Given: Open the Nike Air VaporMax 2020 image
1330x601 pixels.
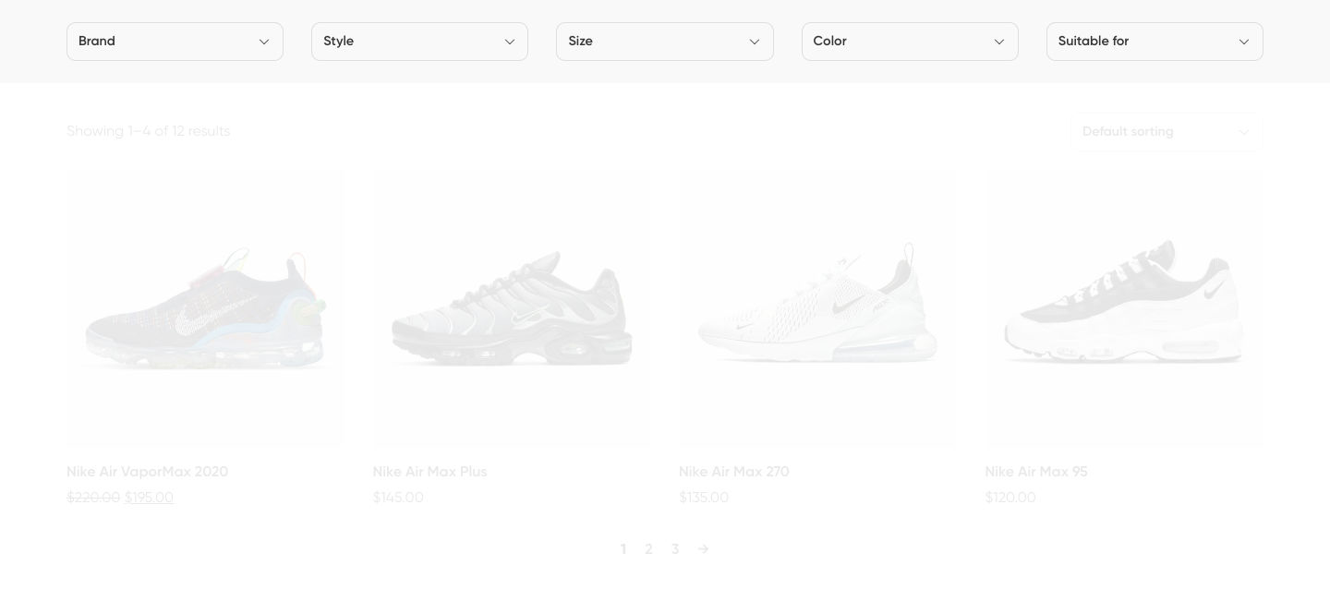Looking at the screenshot, I should click(205, 308).
